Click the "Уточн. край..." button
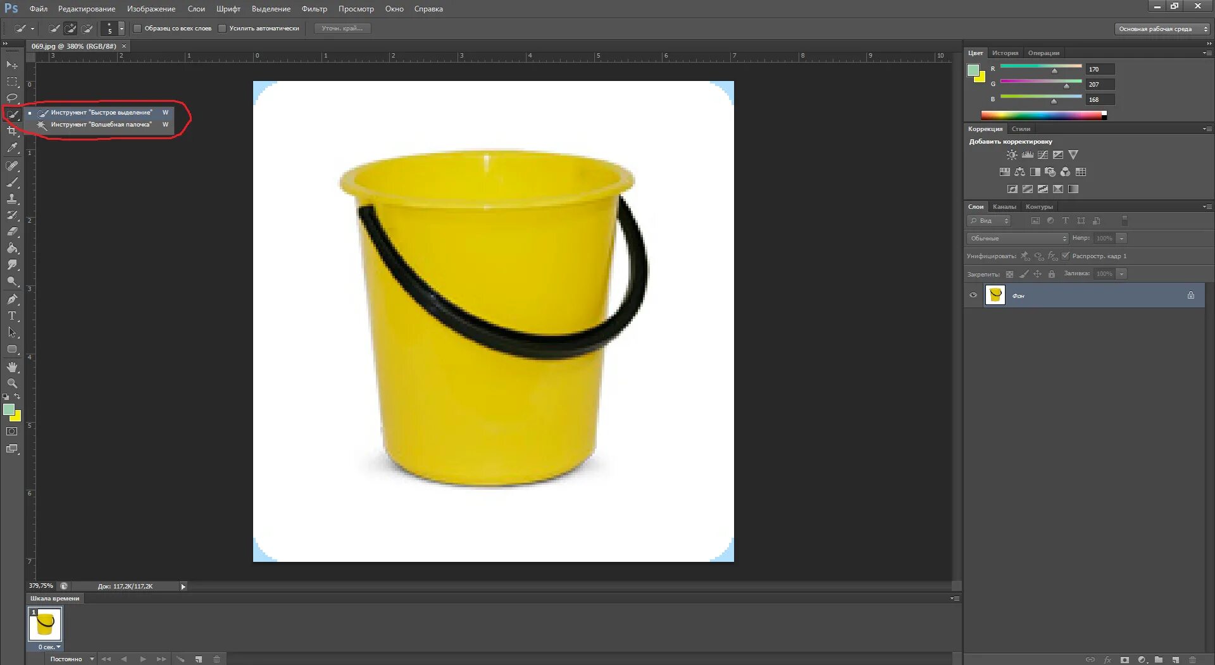This screenshot has width=1215, height=665. click(x=342, y=28)
